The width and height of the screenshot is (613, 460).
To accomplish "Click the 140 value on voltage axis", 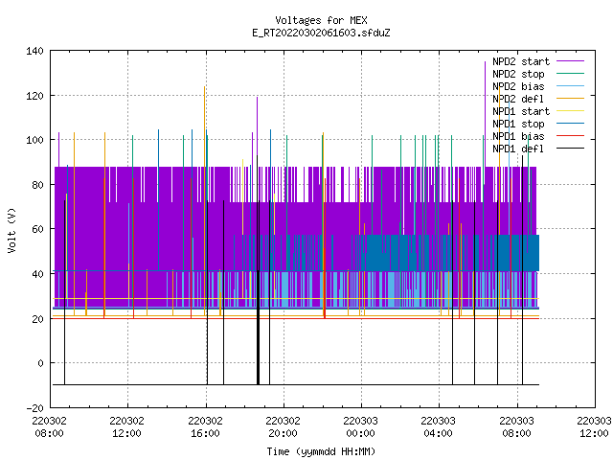I will (x=34, y=51).
